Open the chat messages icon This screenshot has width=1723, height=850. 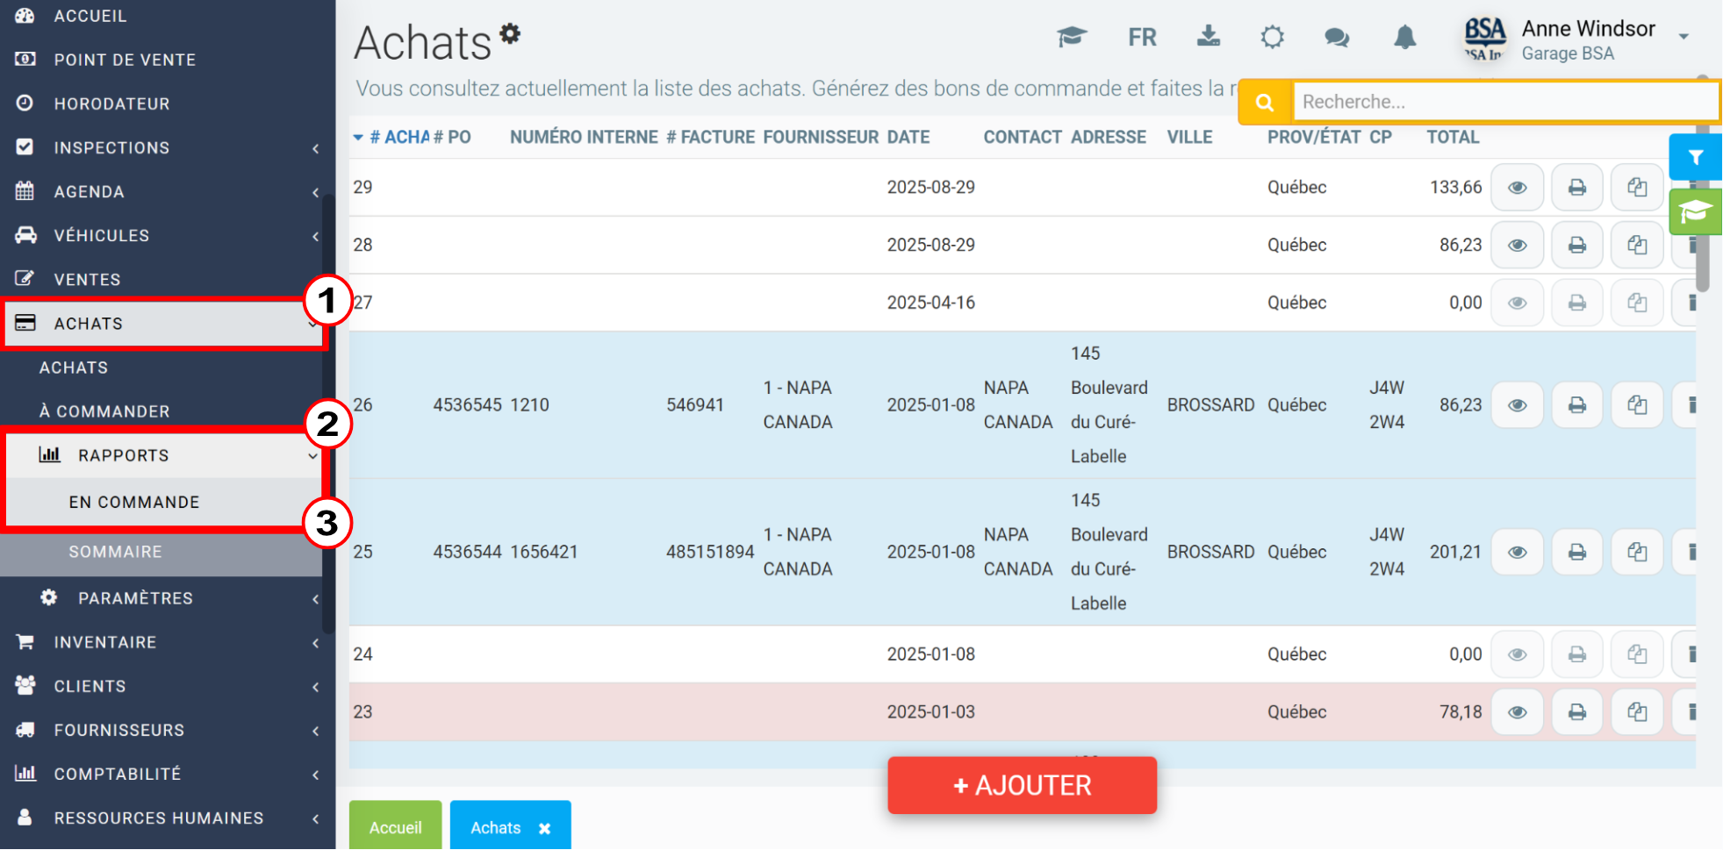(1337, 38)
